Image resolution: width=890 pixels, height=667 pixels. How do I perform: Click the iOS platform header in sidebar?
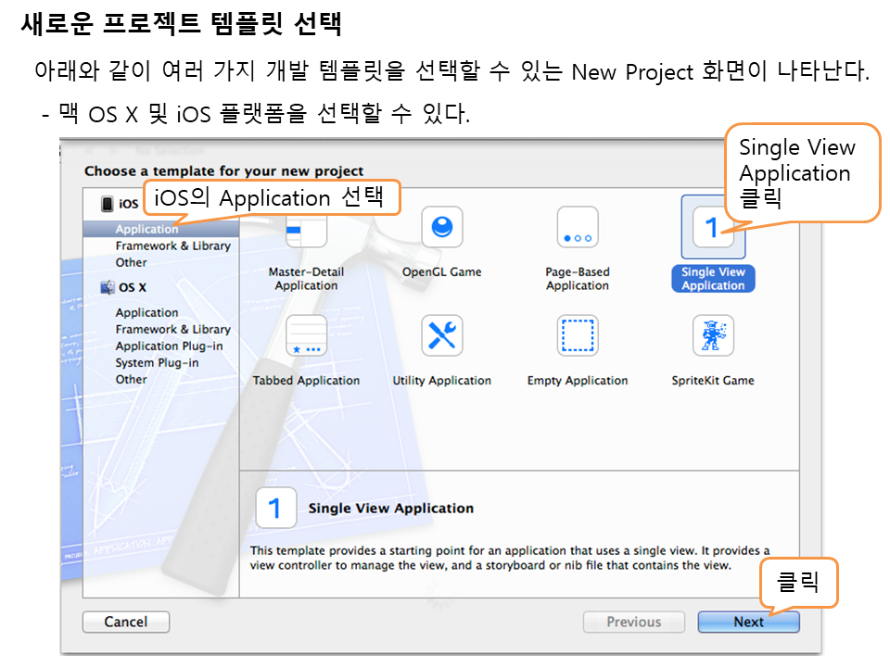tap(121, 204)
